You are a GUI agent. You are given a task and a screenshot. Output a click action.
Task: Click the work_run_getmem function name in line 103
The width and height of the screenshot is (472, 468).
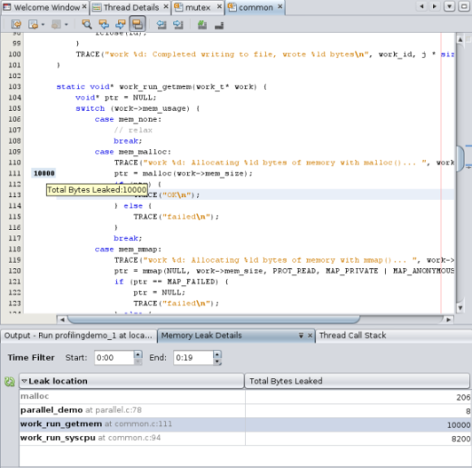coord(155,87)
